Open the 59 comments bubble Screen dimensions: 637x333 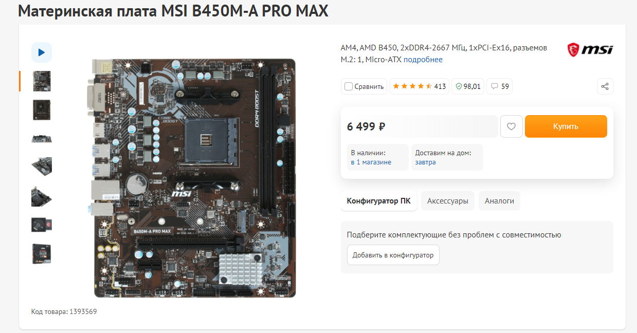[x=500, y=86]
